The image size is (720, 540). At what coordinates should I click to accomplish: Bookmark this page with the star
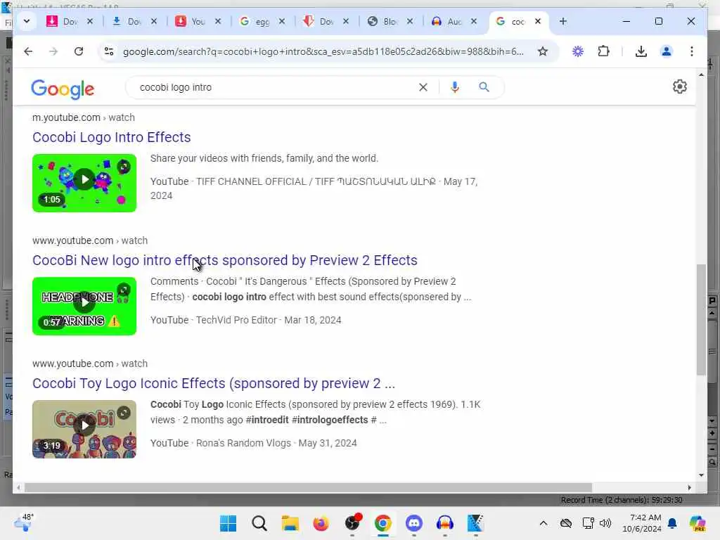point(543,51)
